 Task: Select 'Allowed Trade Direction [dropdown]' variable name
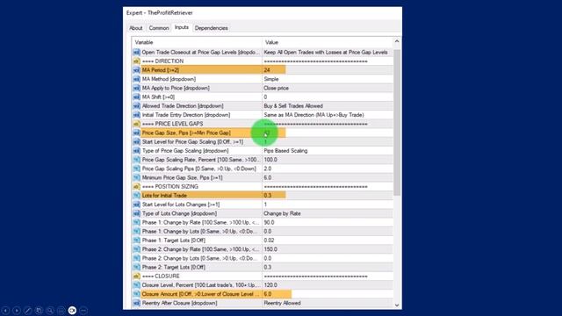(x=183, y=106)
